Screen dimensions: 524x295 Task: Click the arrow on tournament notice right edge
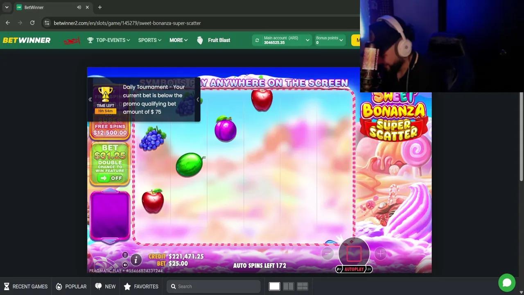[x=198, y=100]
